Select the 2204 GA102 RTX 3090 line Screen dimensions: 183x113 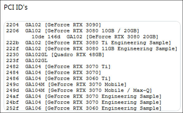[54, 25]
